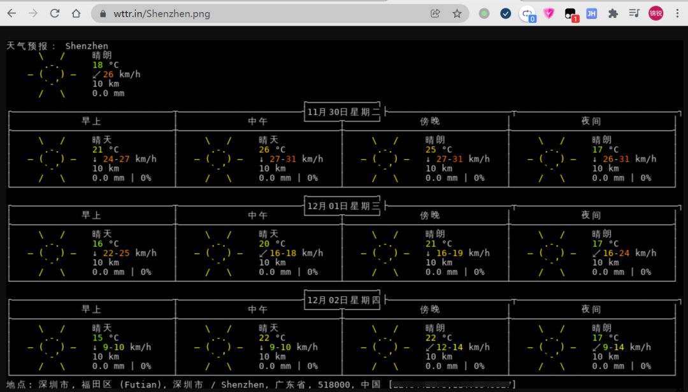Click 25 °C in 11月30日 evening
688x392 pixels.
point(439,150)
